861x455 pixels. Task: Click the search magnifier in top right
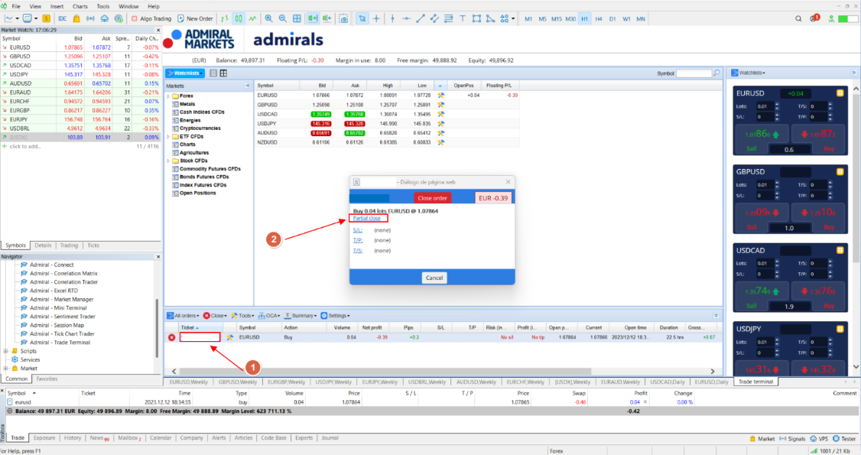(798, 18)
